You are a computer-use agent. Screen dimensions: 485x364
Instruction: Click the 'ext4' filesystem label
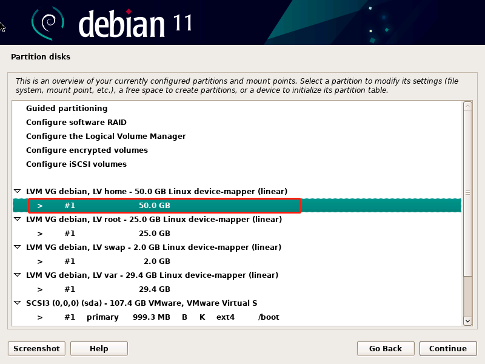226,317
